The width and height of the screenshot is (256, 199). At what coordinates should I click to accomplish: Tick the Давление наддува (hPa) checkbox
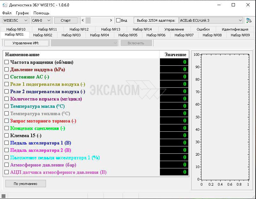(7, 70)
